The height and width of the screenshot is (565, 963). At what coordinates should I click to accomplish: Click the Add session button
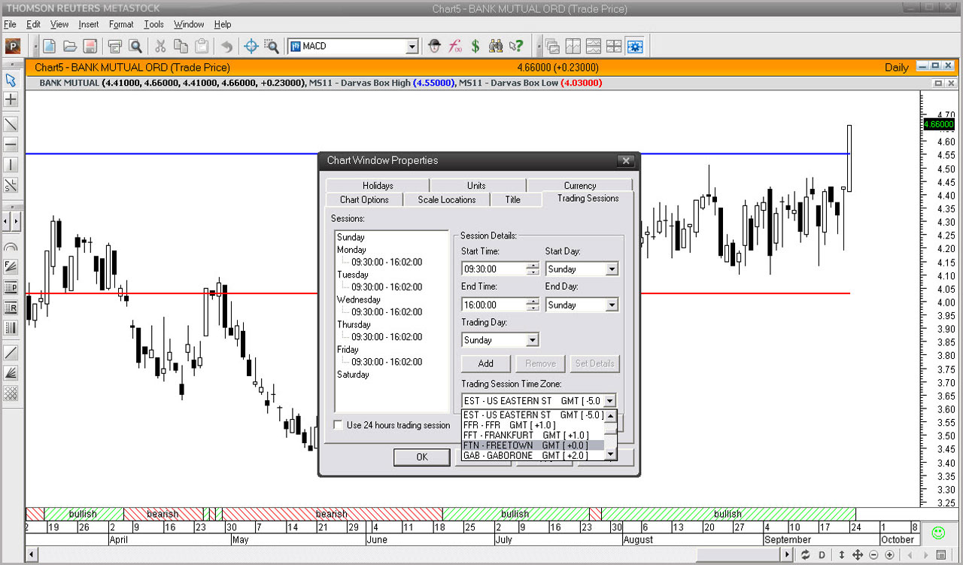click(485, 363)
